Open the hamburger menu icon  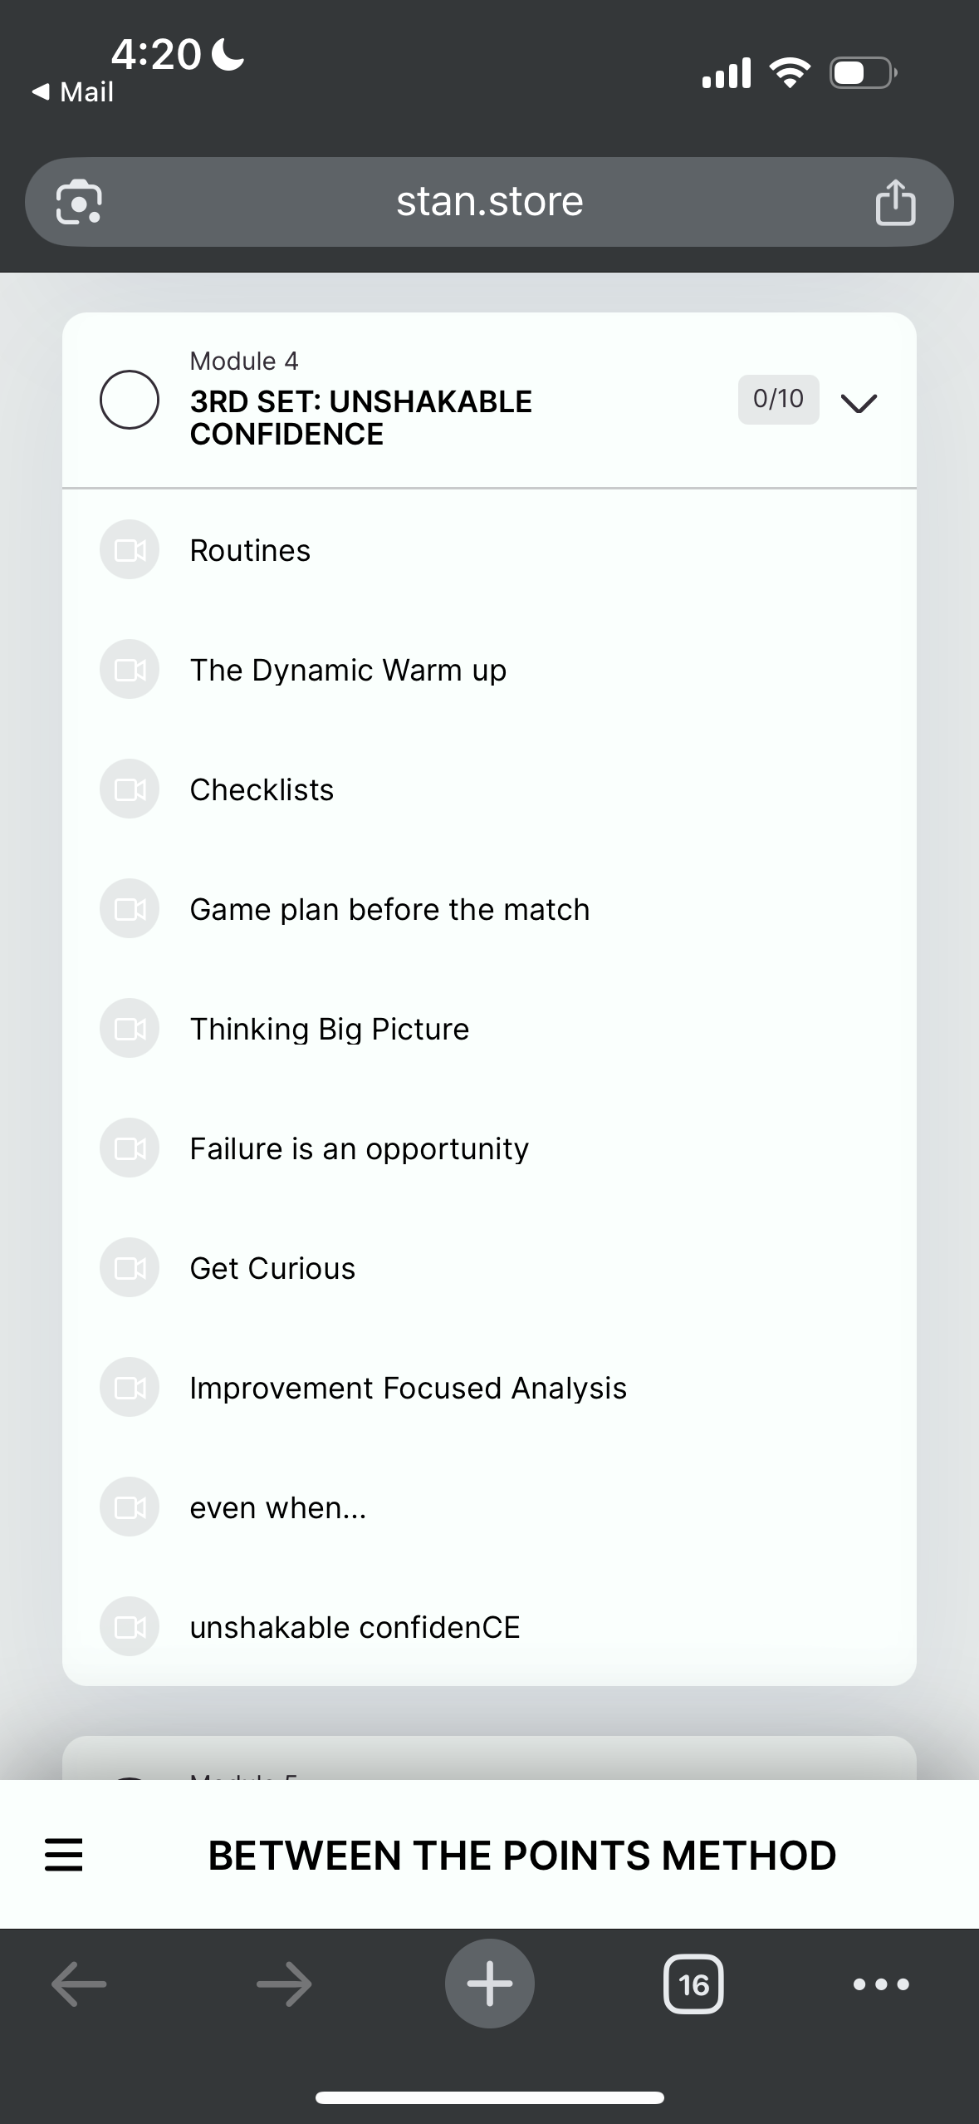[x=64, y=1855]
